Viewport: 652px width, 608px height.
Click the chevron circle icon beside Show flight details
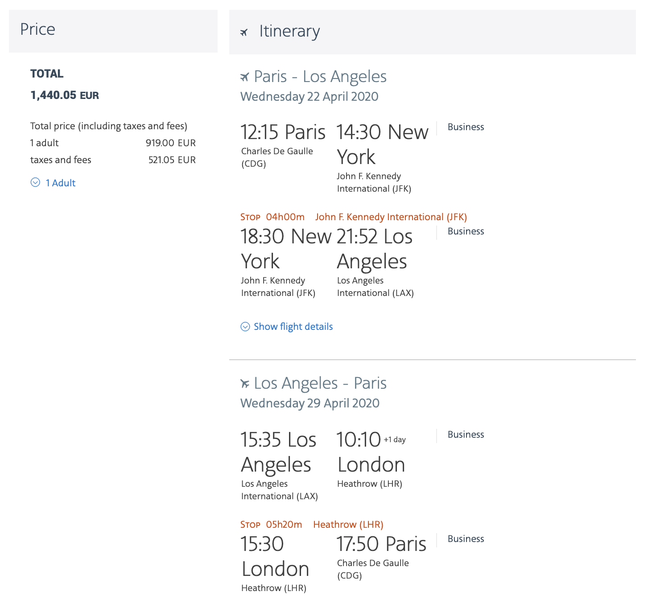[x=245, y=327]
